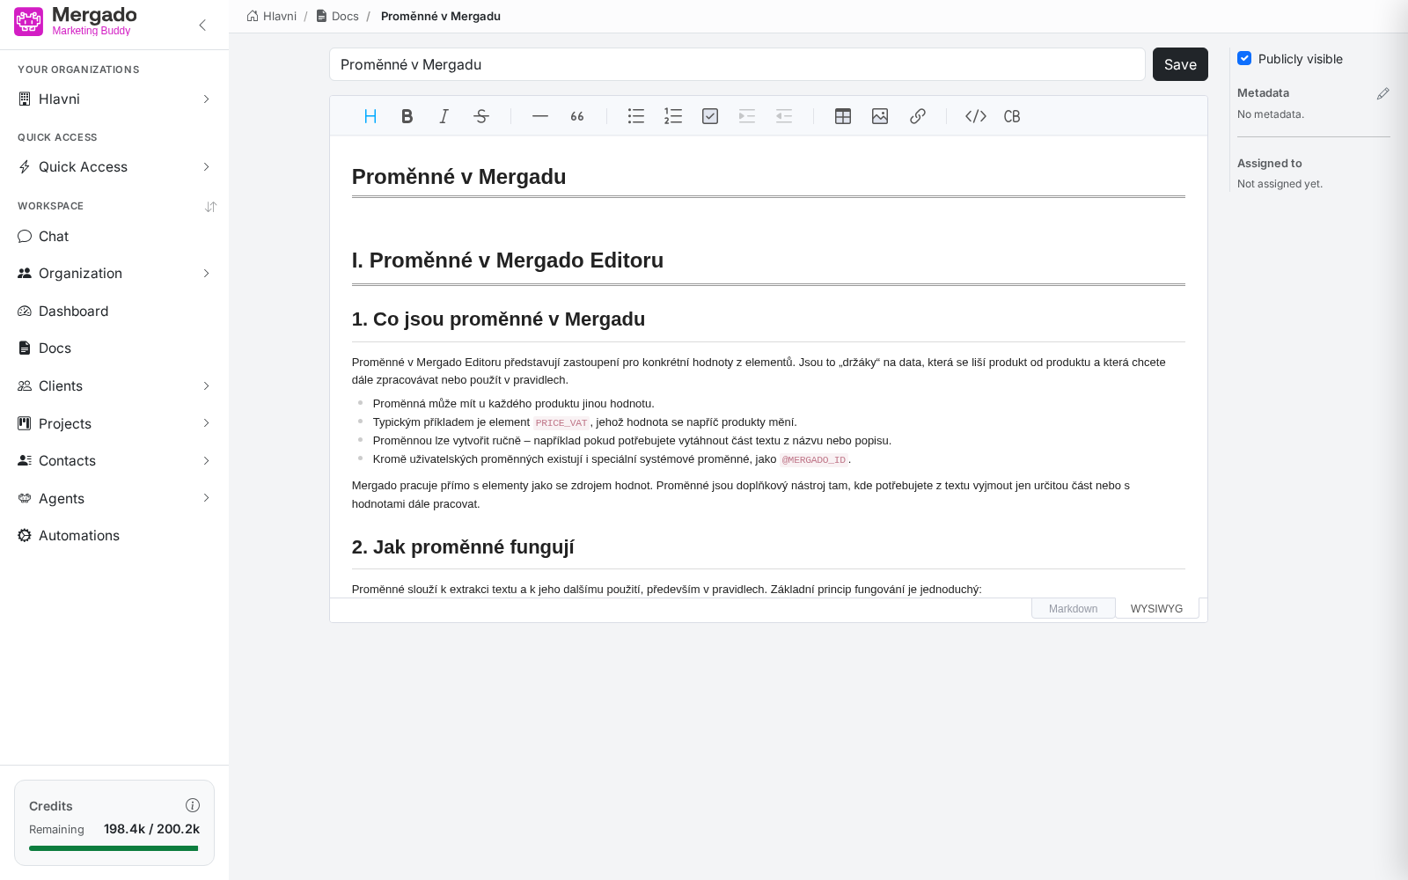Insert a blockquote
Viewport: 1408px width, 880px height.
(x=577, y=116)
